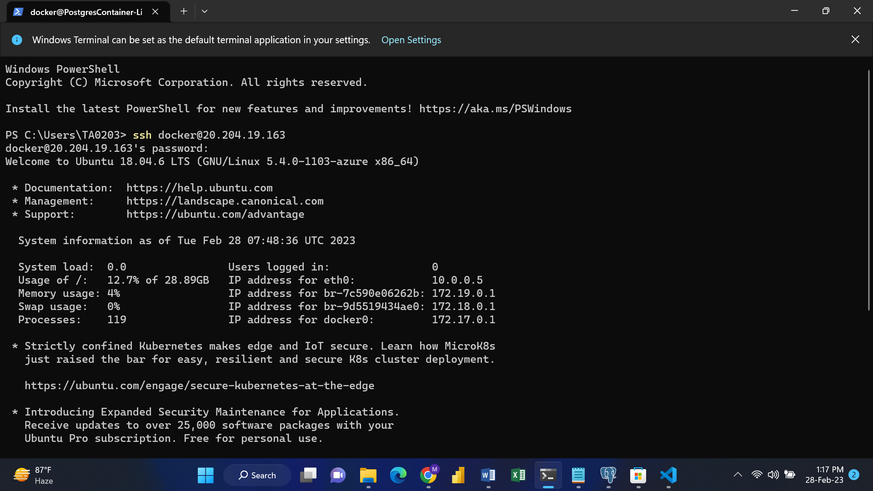
Task: Click the taskbar Search box
Action: coord(257,475)
